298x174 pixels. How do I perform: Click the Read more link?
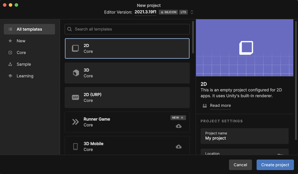pos(220,106)
